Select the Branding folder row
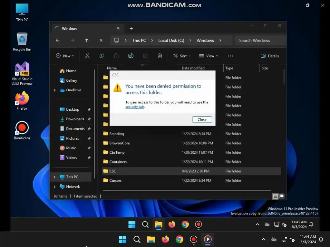The width and height of the screenshot is (330, 247). click(x=191, y=134)
